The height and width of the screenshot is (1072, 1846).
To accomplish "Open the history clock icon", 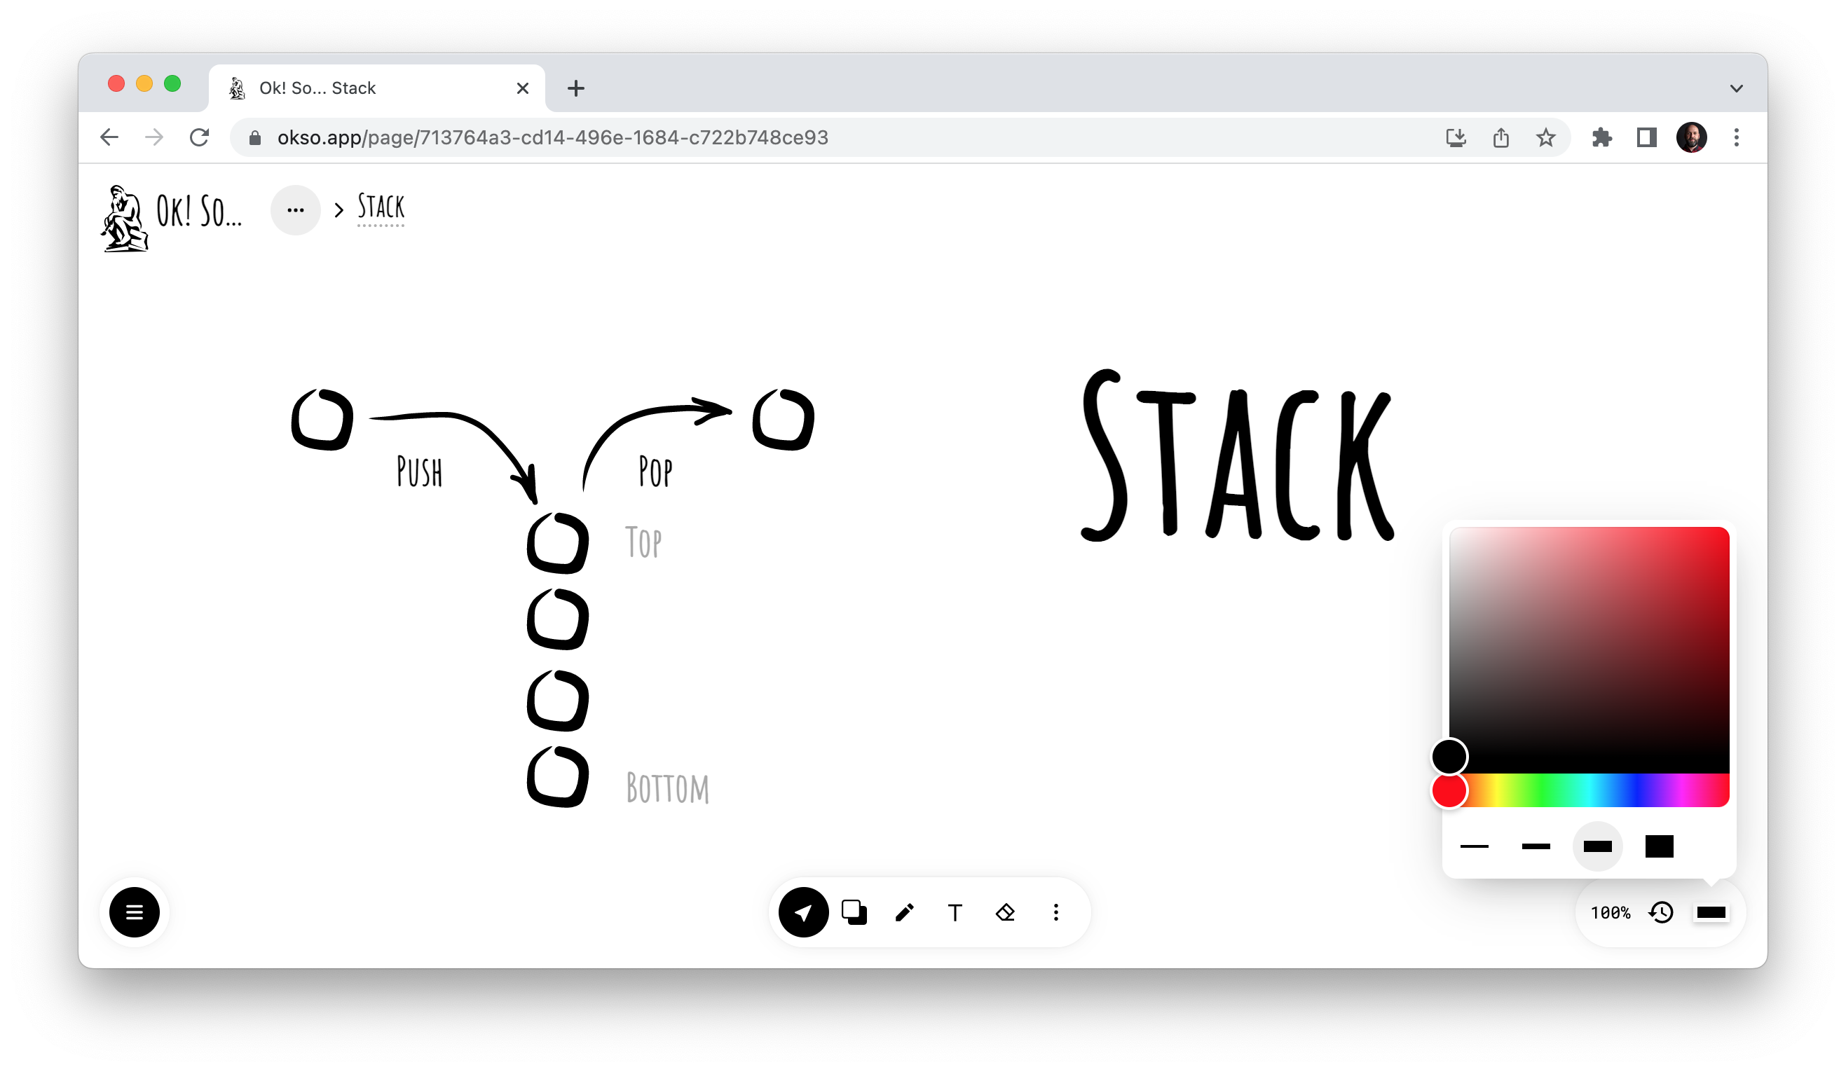I will coord(1661,912).
